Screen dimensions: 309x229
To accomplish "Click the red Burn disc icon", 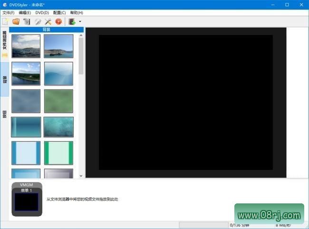I will pos(58,21).
